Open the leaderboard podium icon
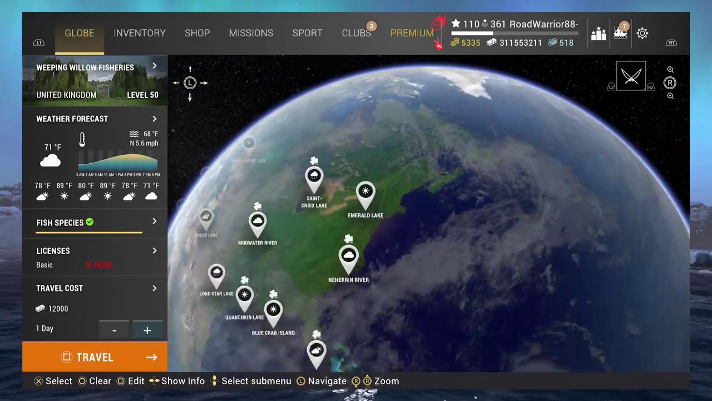The image size is (712, 401). coord(599,34)
